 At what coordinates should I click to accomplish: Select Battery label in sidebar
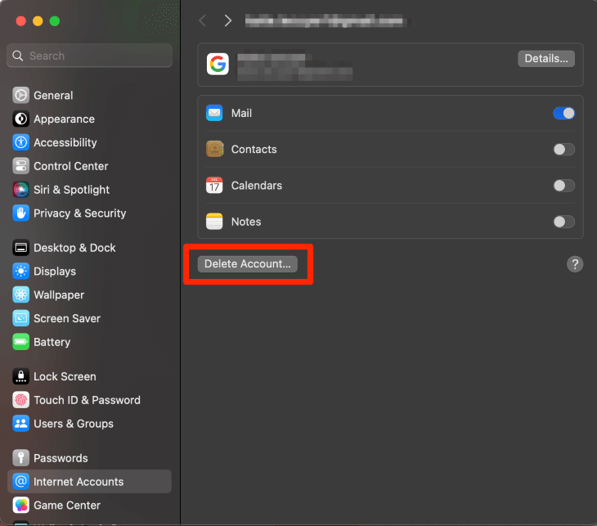(x=52, y=342)
